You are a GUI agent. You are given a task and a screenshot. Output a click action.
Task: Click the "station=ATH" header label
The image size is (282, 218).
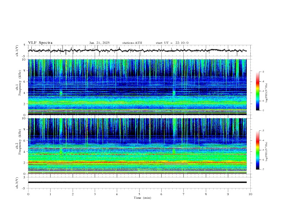click(132, 43)
